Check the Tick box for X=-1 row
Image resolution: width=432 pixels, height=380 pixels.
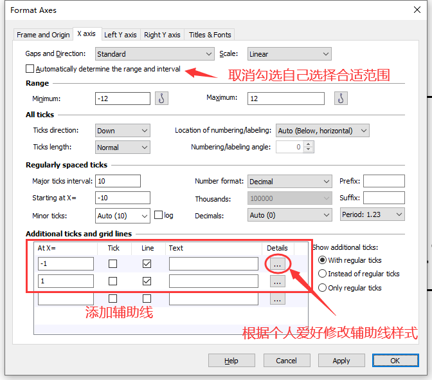tap(113, 264)
